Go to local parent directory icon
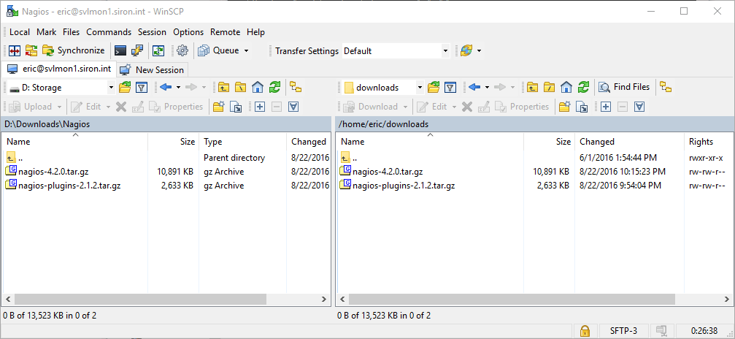 click(x=223, y=88)
